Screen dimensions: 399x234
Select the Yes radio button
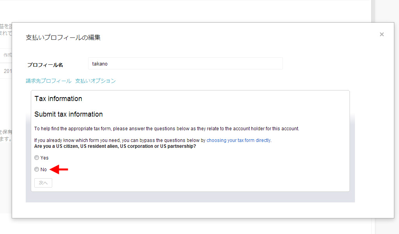click(37, 158)
